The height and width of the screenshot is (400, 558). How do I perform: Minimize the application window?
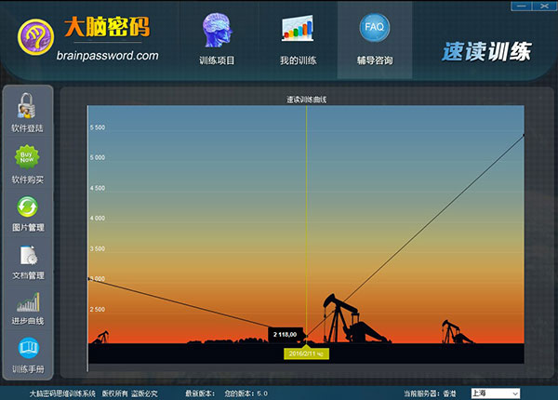point(522,7)
